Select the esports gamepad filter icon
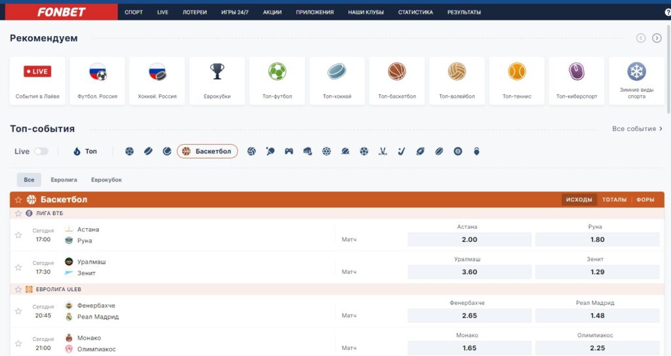Screen dimensions: 671x356 [289, 151]
